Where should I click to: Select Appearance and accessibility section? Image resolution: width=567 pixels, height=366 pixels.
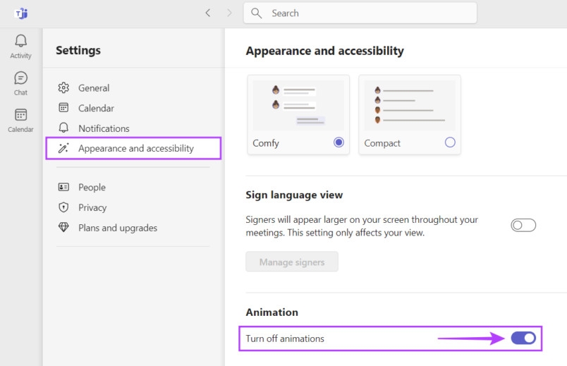tap(133, 148)
